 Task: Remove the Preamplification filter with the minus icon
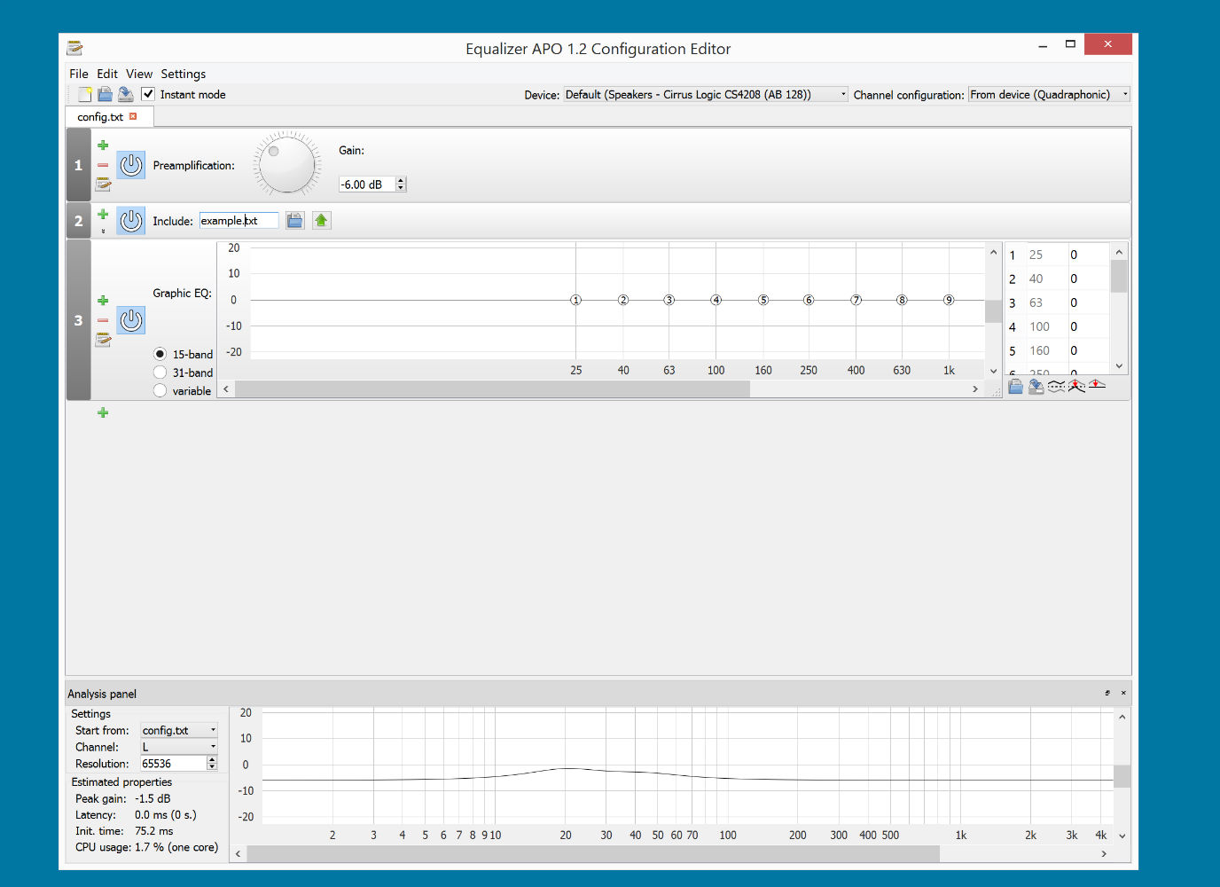103,165
